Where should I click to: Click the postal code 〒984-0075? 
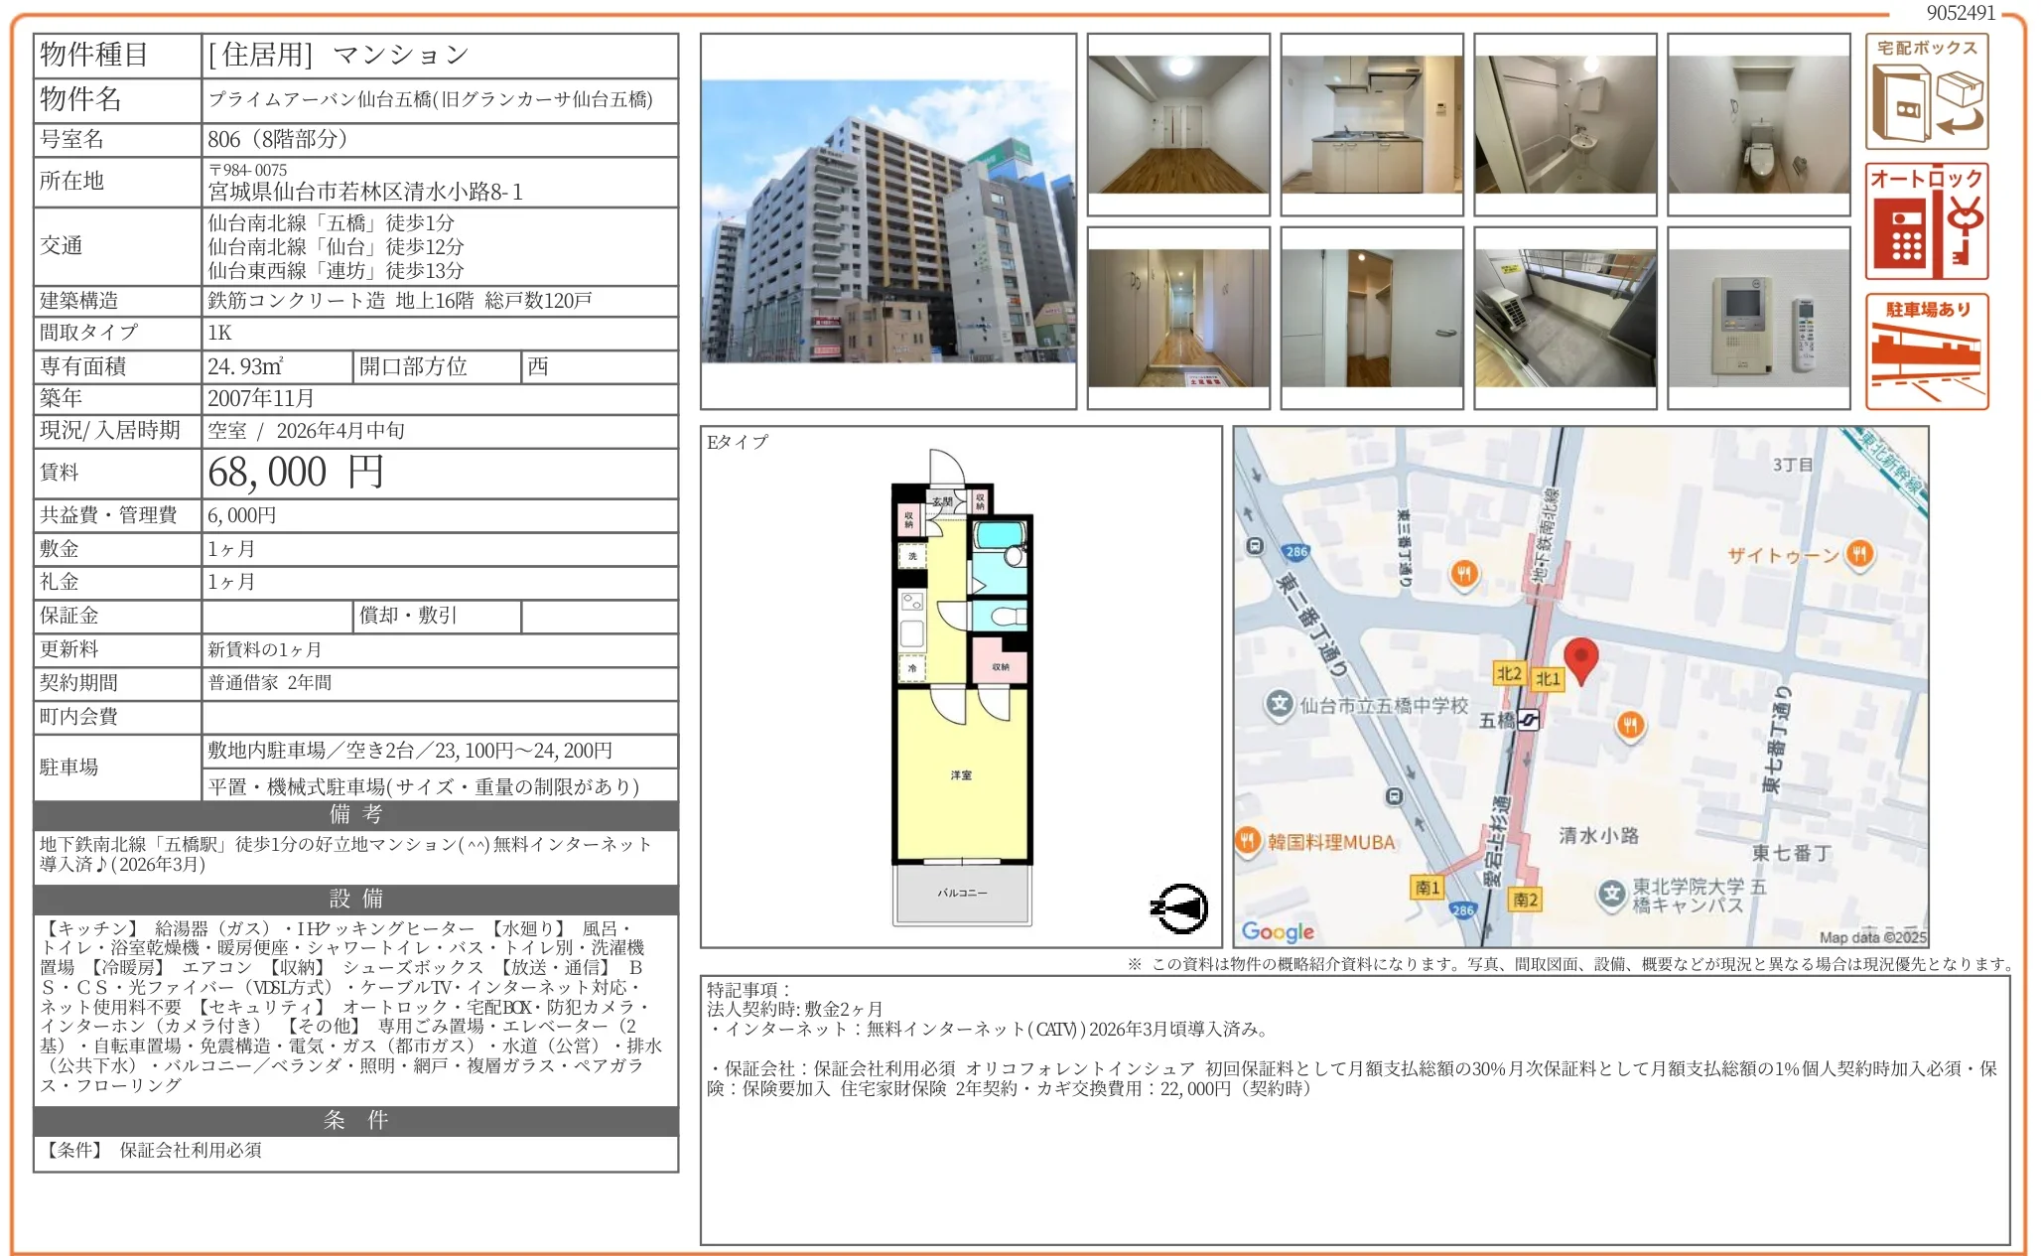[x=248, y=170]
